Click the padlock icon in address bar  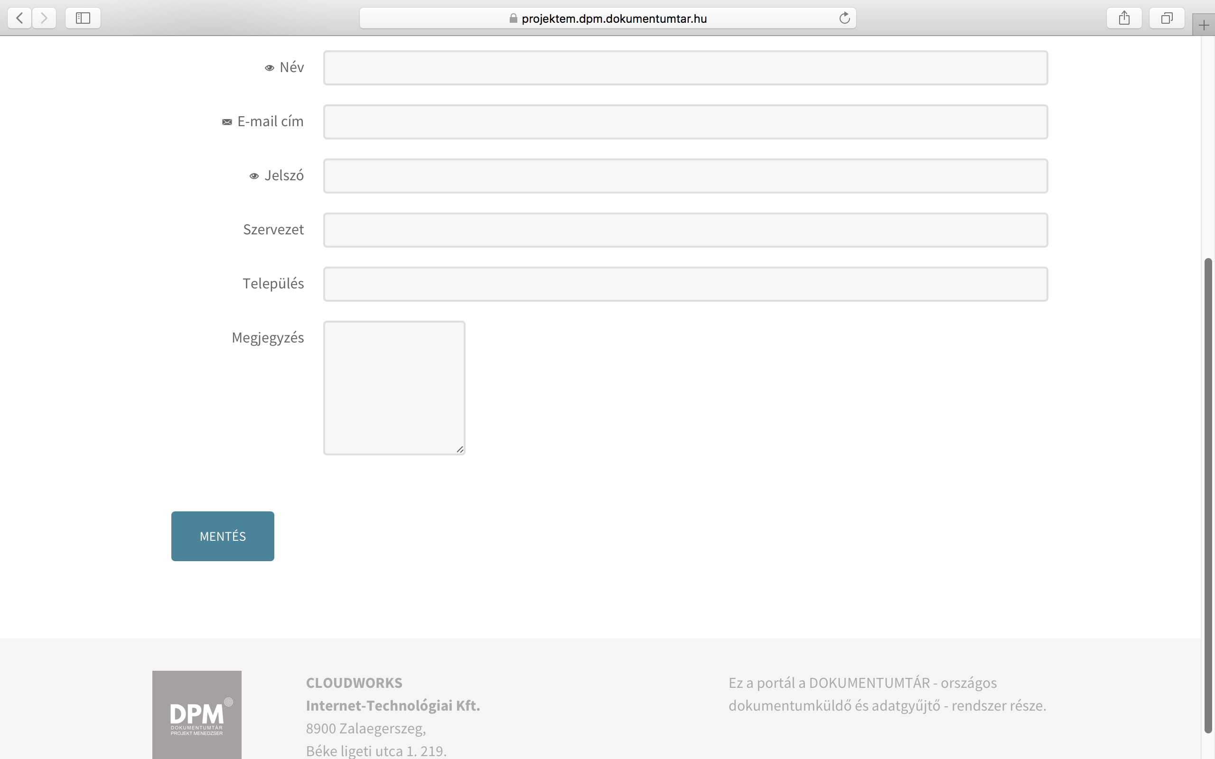tap(513, 19)
